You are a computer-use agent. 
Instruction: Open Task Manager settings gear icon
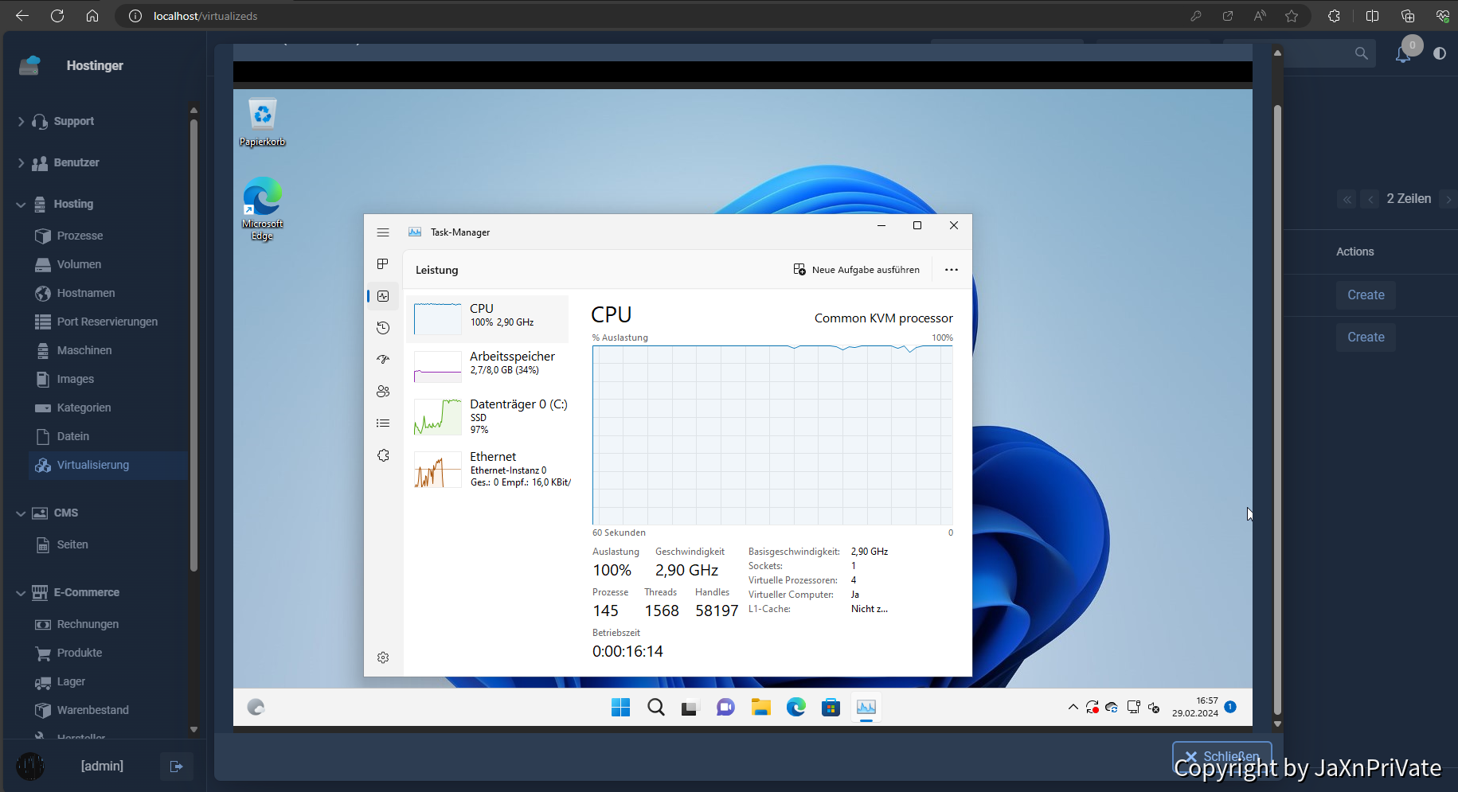(x=383, y=657)
